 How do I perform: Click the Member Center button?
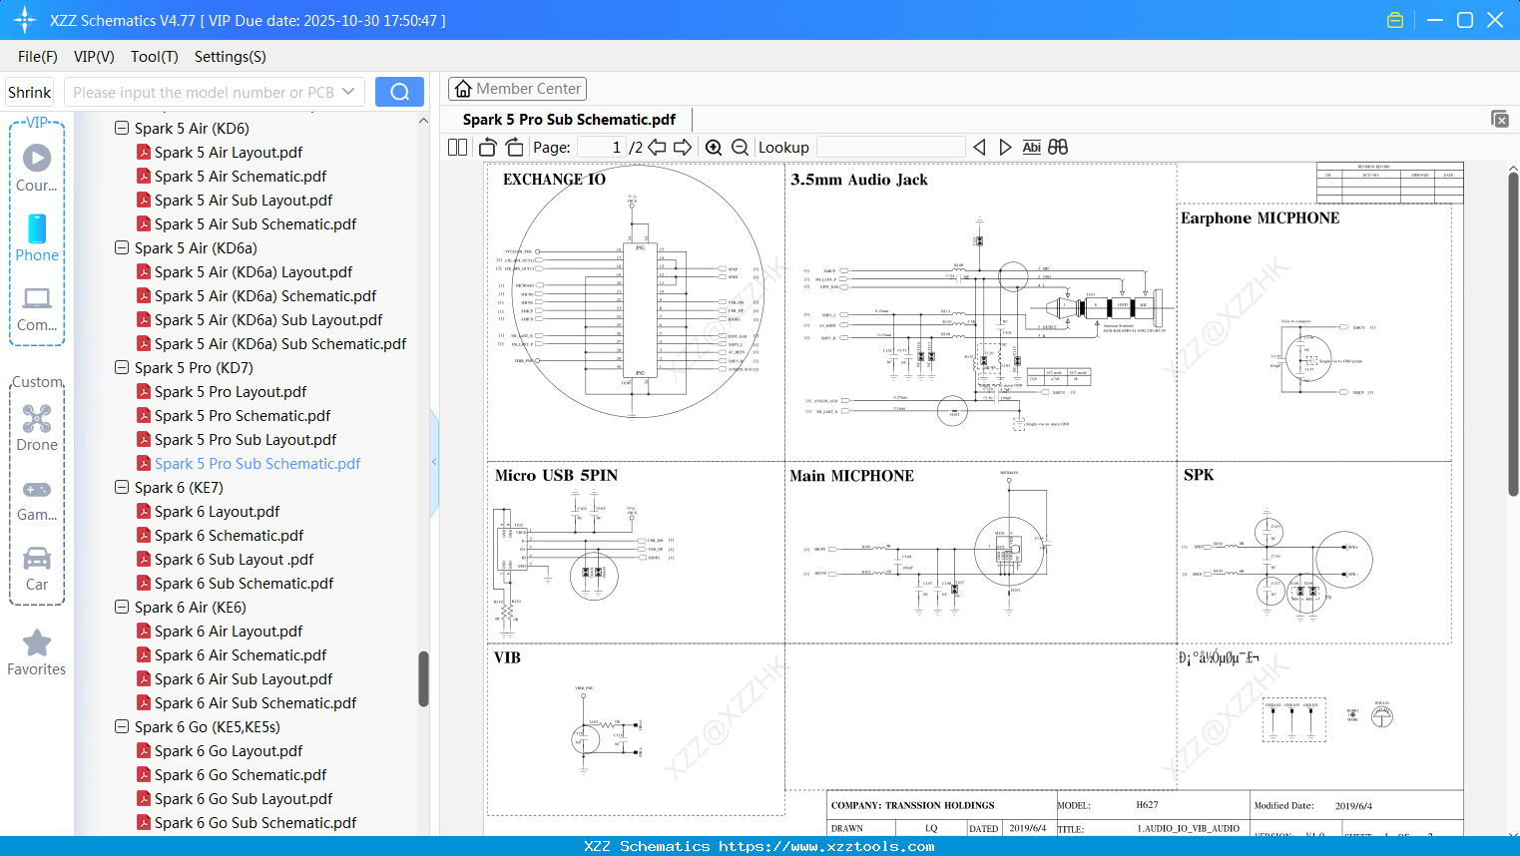click(x=517, y=88)
